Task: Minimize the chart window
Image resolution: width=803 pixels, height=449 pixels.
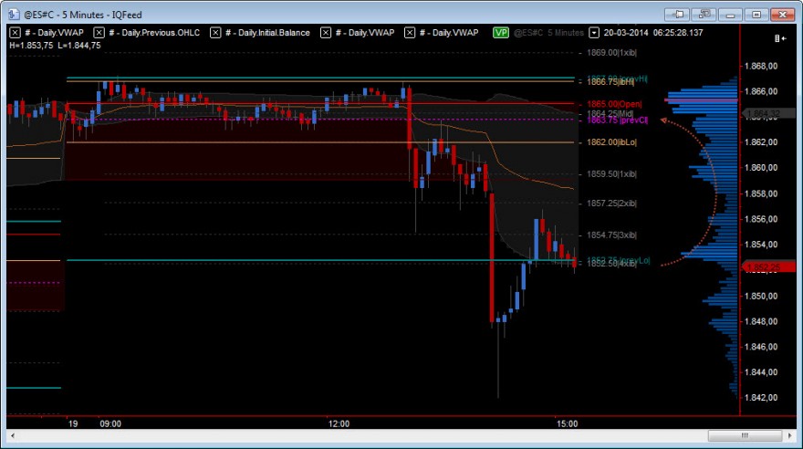Action: point(730,15)
